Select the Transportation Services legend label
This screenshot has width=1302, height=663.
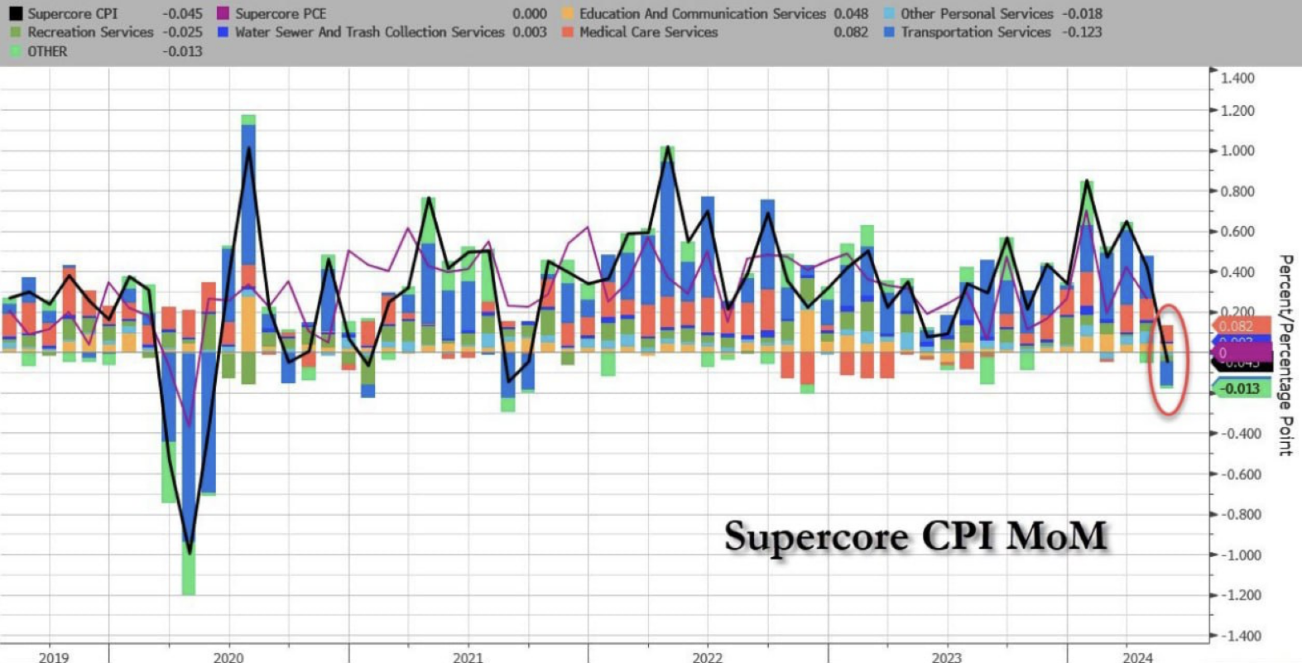(x=976, y=32)
